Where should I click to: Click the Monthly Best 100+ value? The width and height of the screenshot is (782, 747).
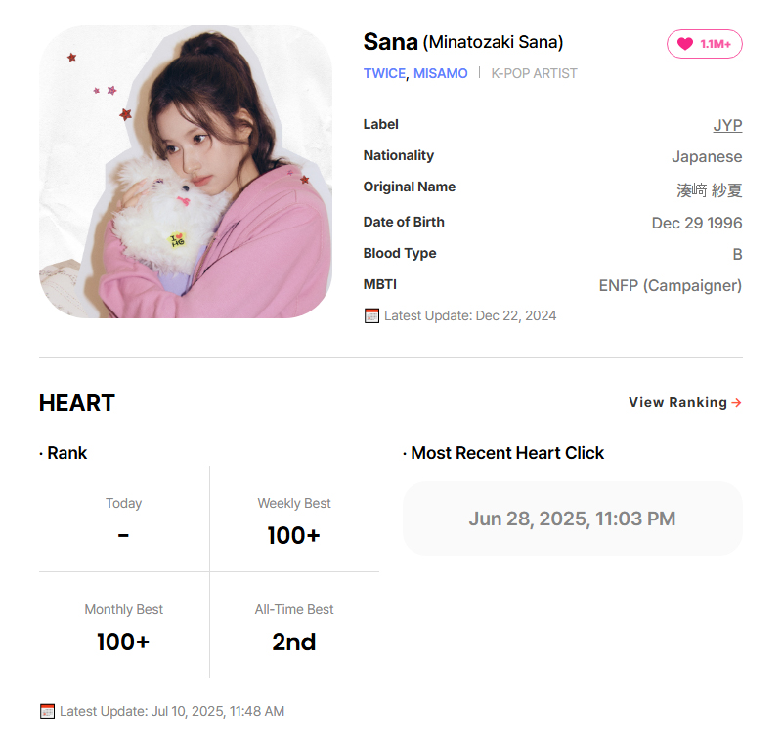(x=123, y=642)
